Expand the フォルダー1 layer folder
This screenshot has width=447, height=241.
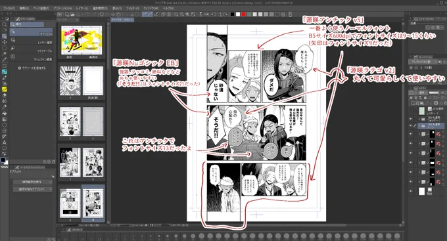click(x=419, y=119)
